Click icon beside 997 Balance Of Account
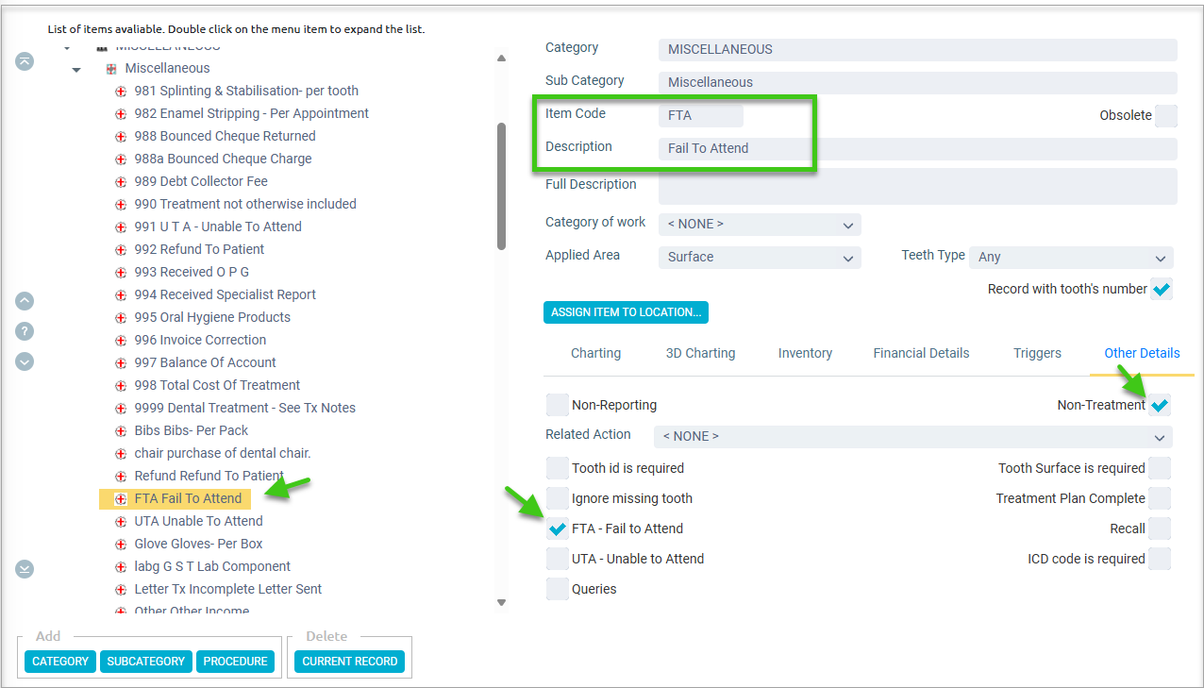This screenshot has width=1204, height=688. coord(121,363)
